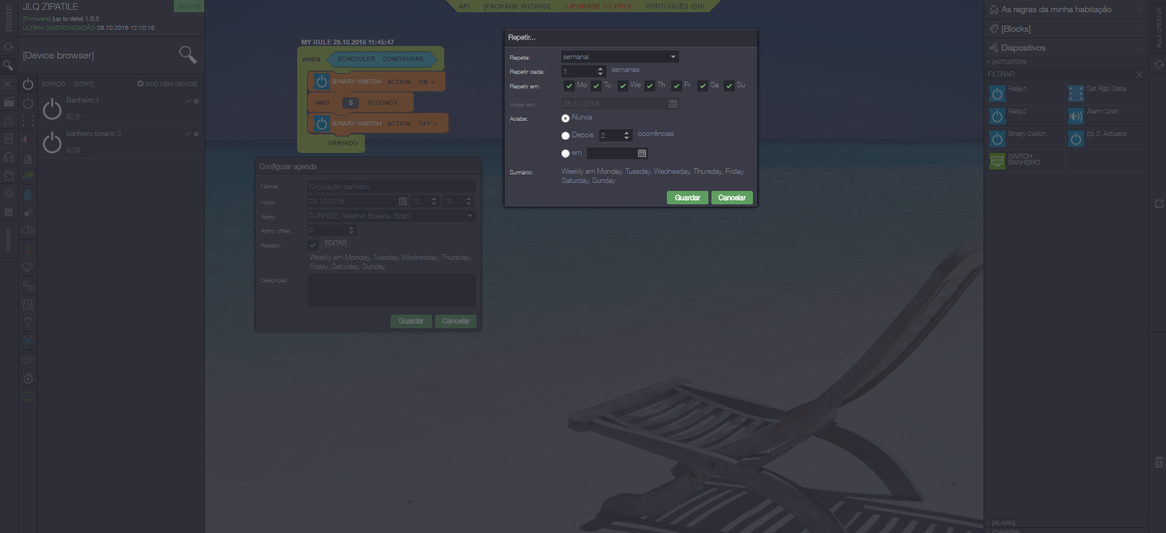This screenshot has height=533, width=1166.
Task: Select the SWITCH BANHEIRO HTTP icon
Action: [997, 161]
